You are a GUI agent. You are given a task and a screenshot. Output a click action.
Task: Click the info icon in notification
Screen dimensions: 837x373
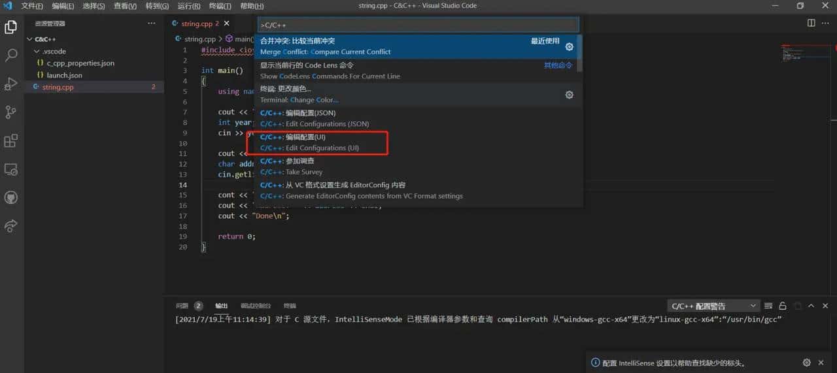coord(595,363)
